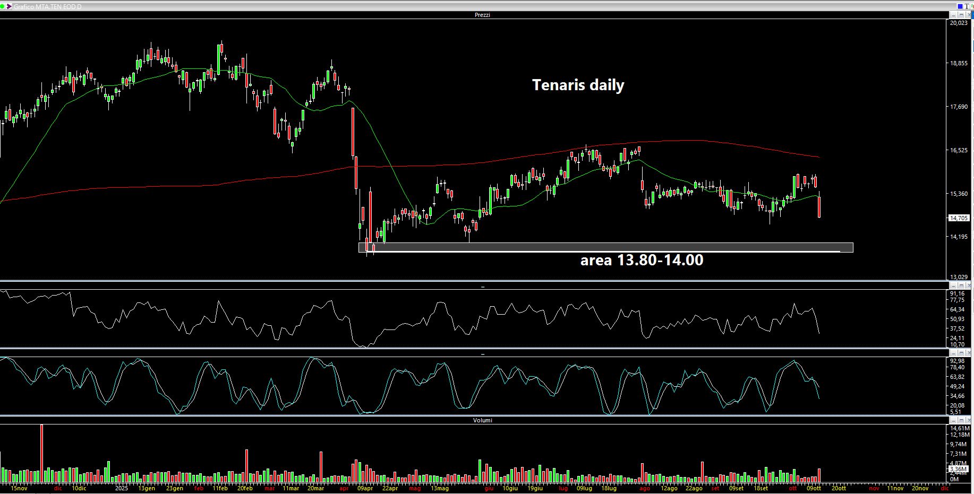The image size is (974, 494).
Task: Click the 20ott date label
Action: point(839,488)
